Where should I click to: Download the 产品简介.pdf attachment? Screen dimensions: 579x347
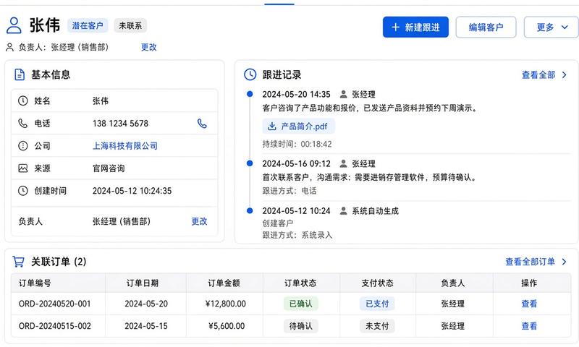299,127
